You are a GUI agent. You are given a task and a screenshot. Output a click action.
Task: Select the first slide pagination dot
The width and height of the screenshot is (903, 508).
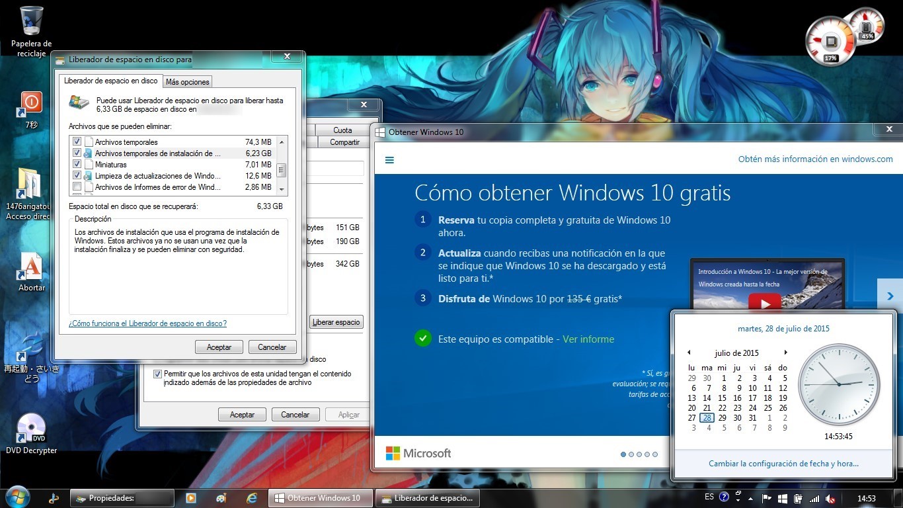click(623, 454)
